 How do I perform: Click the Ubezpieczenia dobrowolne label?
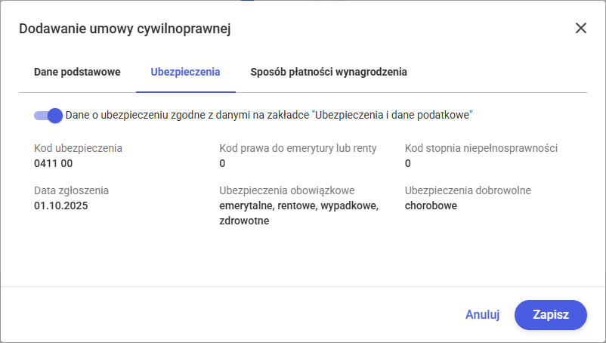tap(468, 190)
